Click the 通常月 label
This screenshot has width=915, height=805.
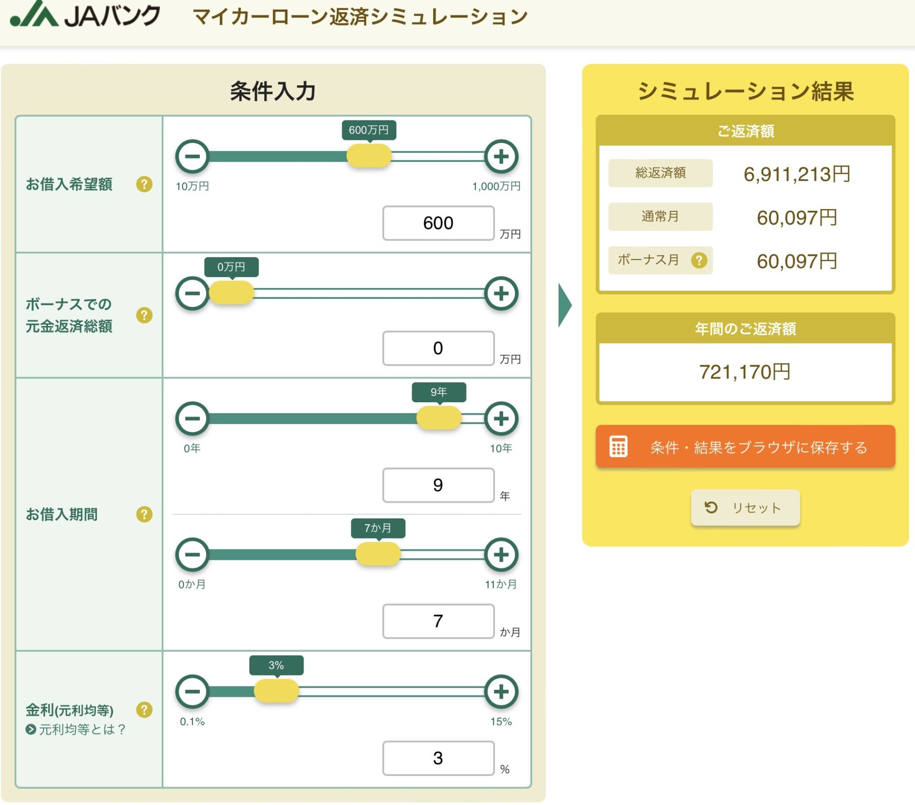(661, 217)
